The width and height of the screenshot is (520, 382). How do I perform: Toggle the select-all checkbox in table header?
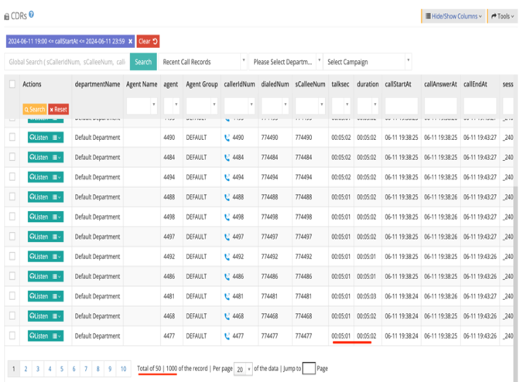tap(12, 84)
